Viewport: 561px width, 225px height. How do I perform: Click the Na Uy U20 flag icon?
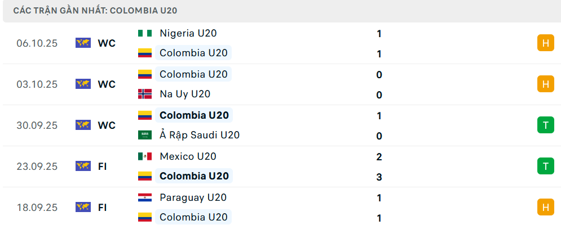click(145, 94)
